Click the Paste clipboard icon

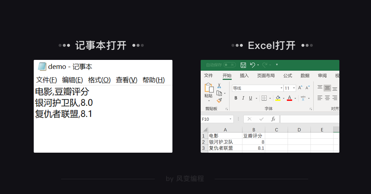point(209,88)
